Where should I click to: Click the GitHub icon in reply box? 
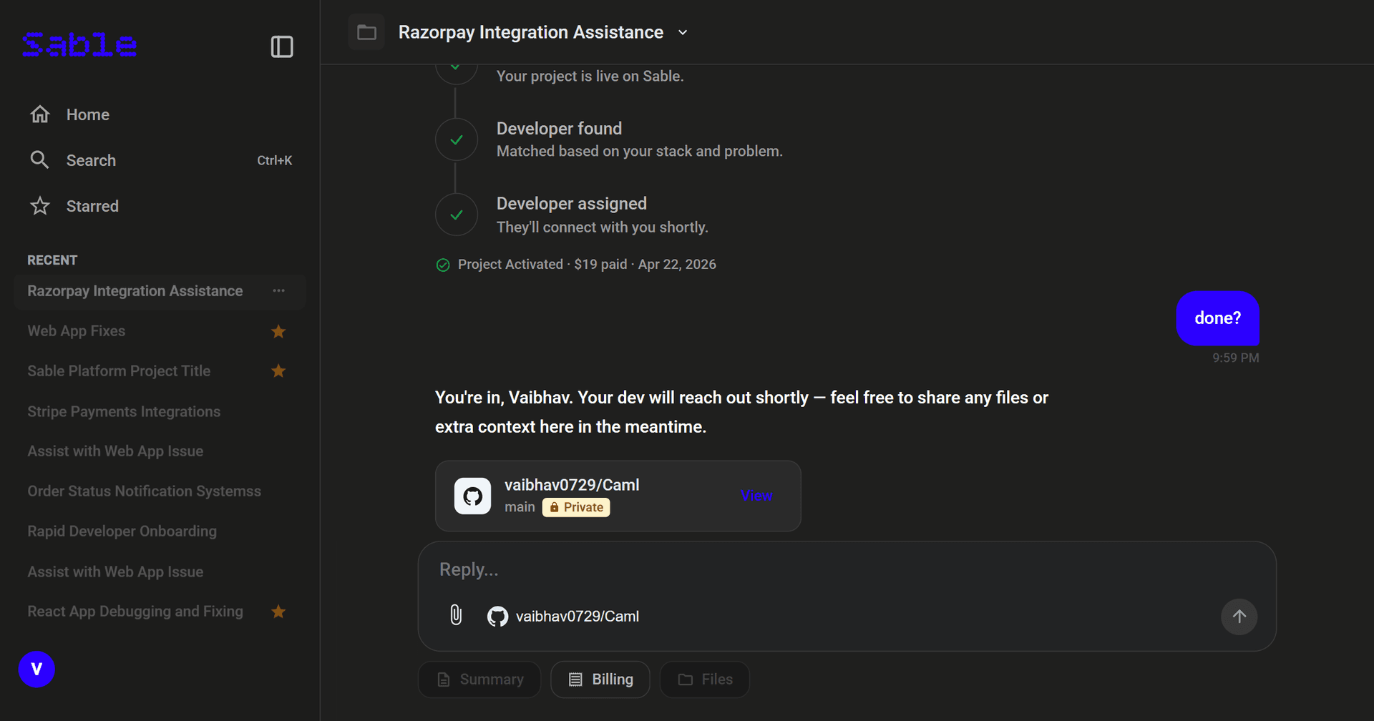tap(497, 617)
